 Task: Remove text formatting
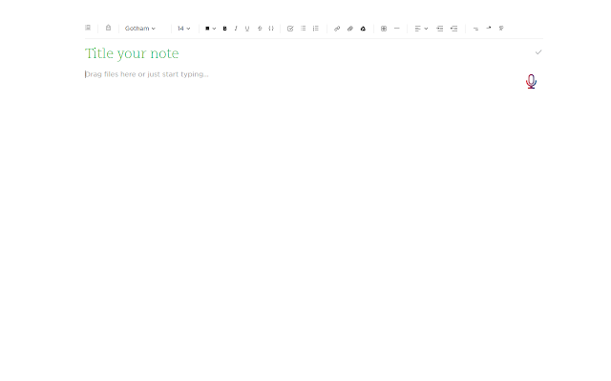tap(501, 28)
